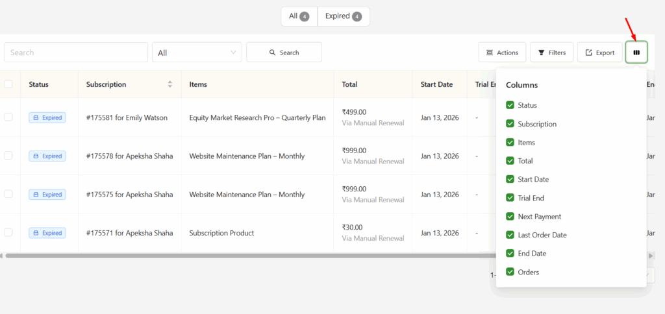Expand the All filter dropdown
Image resolution: width=665 pixels, height=314 pixels.
pyautogui.click(x=197, y=53)
